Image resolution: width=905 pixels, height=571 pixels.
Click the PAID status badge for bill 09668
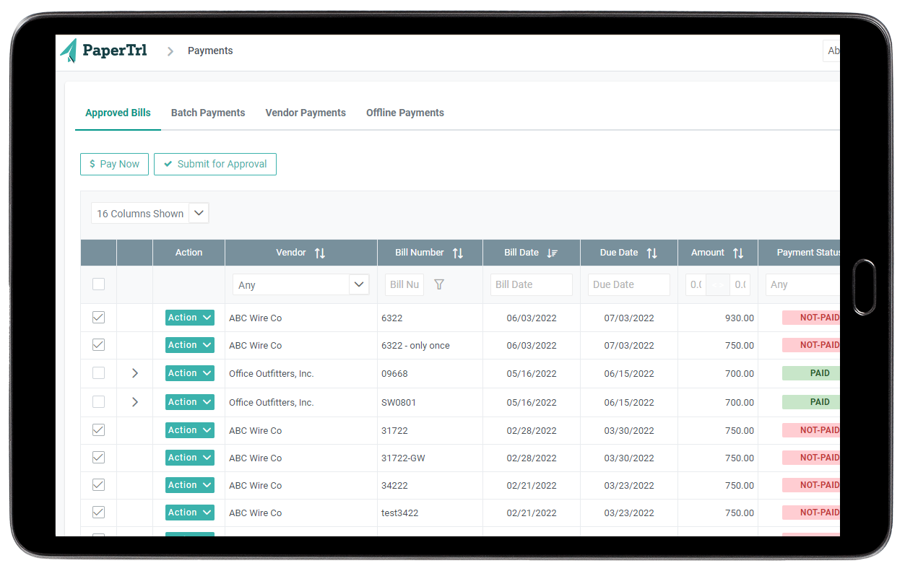(x=812, y=373)
